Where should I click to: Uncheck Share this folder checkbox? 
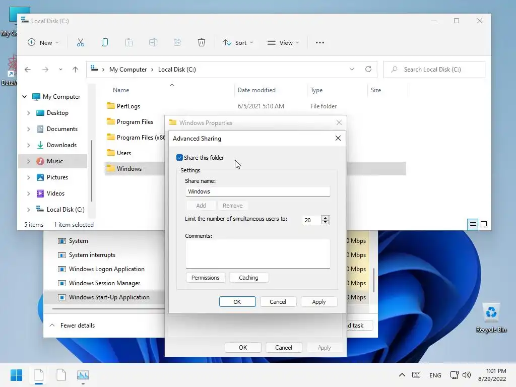coord(179,158)
